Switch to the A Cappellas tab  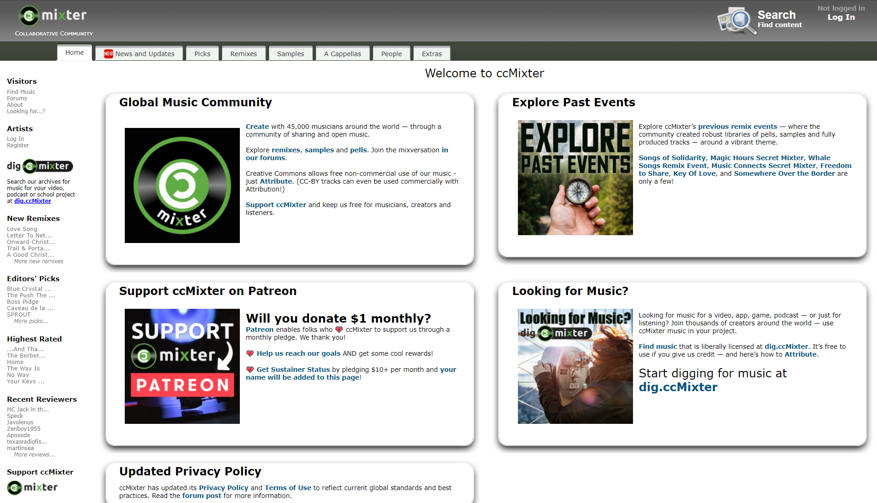pos(343,54)
